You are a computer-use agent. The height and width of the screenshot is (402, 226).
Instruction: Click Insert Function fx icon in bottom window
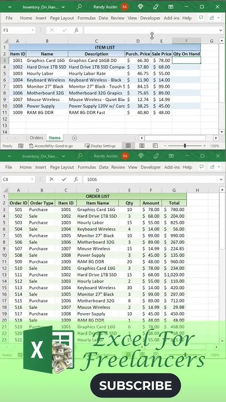pos(76,179)
